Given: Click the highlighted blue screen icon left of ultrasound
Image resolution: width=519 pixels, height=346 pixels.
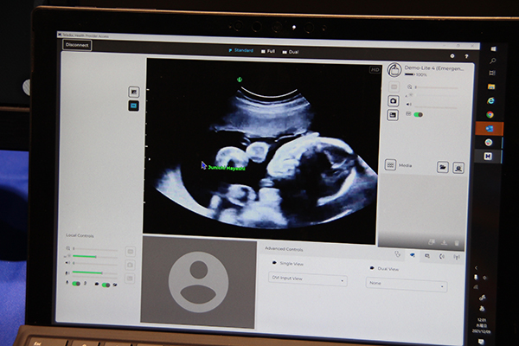Looking at the screenshot, I should [x=134, y=106].
